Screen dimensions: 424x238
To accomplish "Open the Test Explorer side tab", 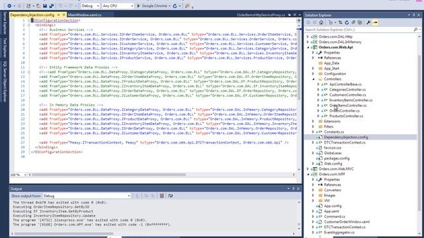I will [5, 48].
